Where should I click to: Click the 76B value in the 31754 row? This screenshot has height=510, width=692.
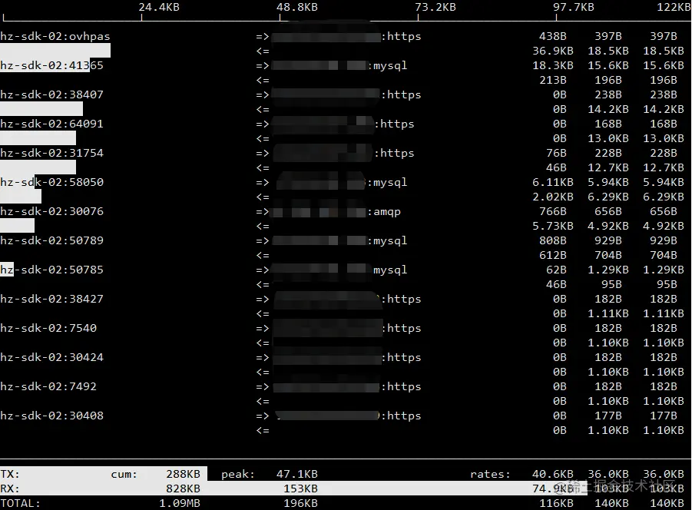(x=556, y=153)
